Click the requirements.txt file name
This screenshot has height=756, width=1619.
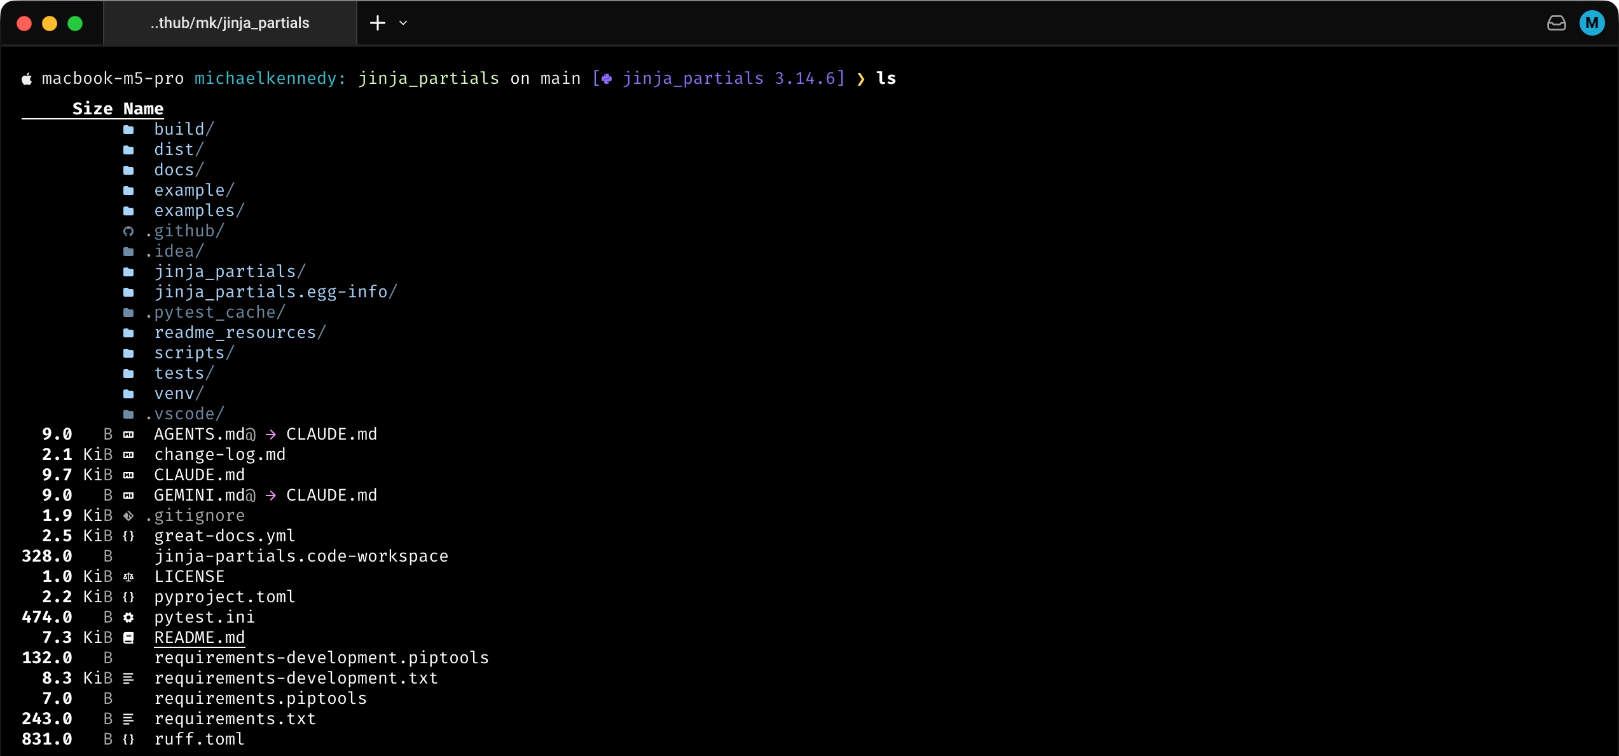(x=235, y=719)
